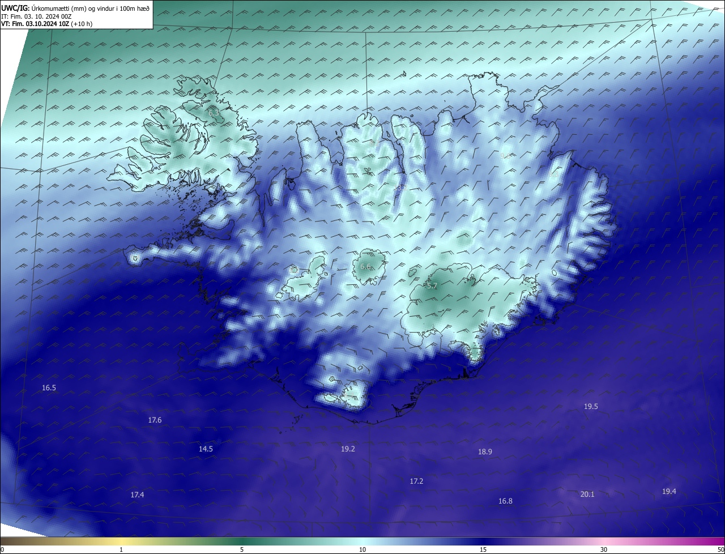725x554 pixels.
Task: Click the 17.4 value on the map
Action: 137,495
